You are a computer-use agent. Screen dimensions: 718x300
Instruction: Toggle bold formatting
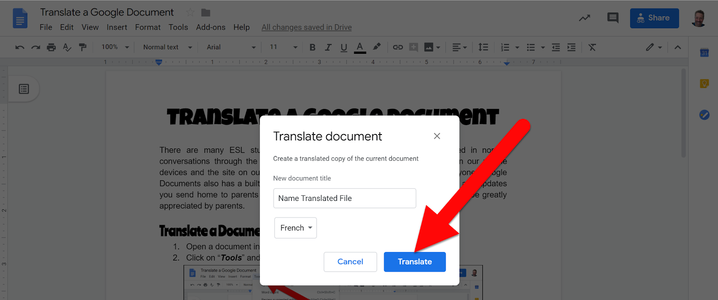[313, 47]
